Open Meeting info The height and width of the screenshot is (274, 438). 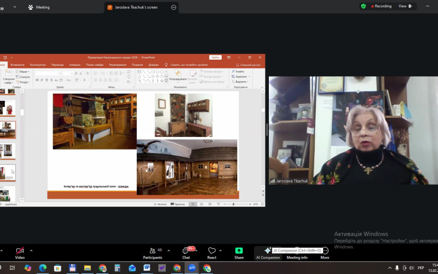click(x=297, y=257)
